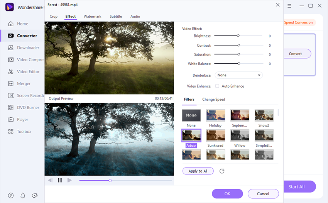Click the Downloader sidebar icon

point(11,48)
